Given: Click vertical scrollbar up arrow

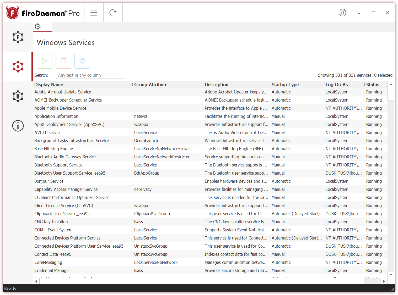Looking at the screenshot, I should 391,85.
